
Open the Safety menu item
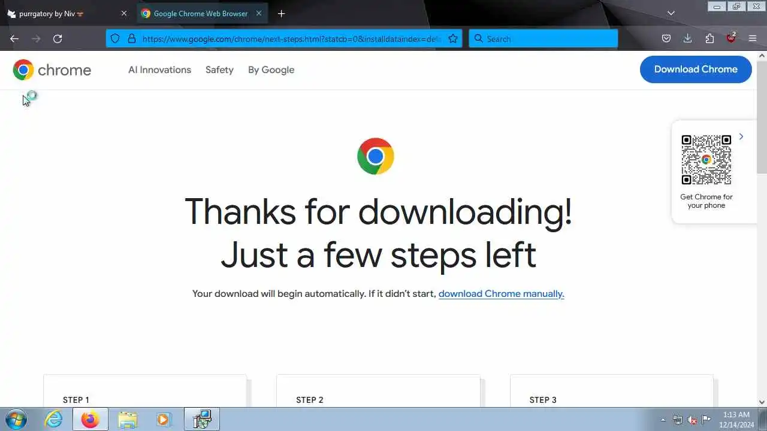click(219, 70)
